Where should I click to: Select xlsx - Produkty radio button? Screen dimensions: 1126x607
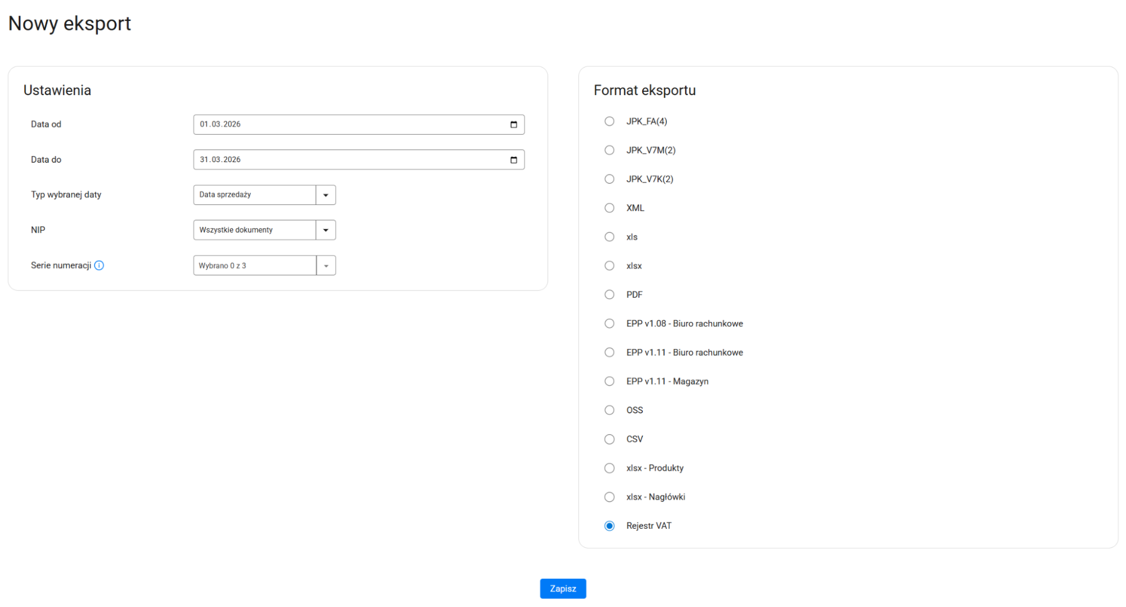pos(609,468)
